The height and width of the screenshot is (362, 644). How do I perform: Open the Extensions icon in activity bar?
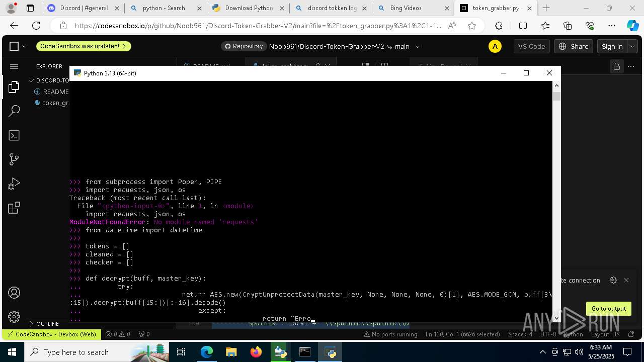(x=14, y=208)
